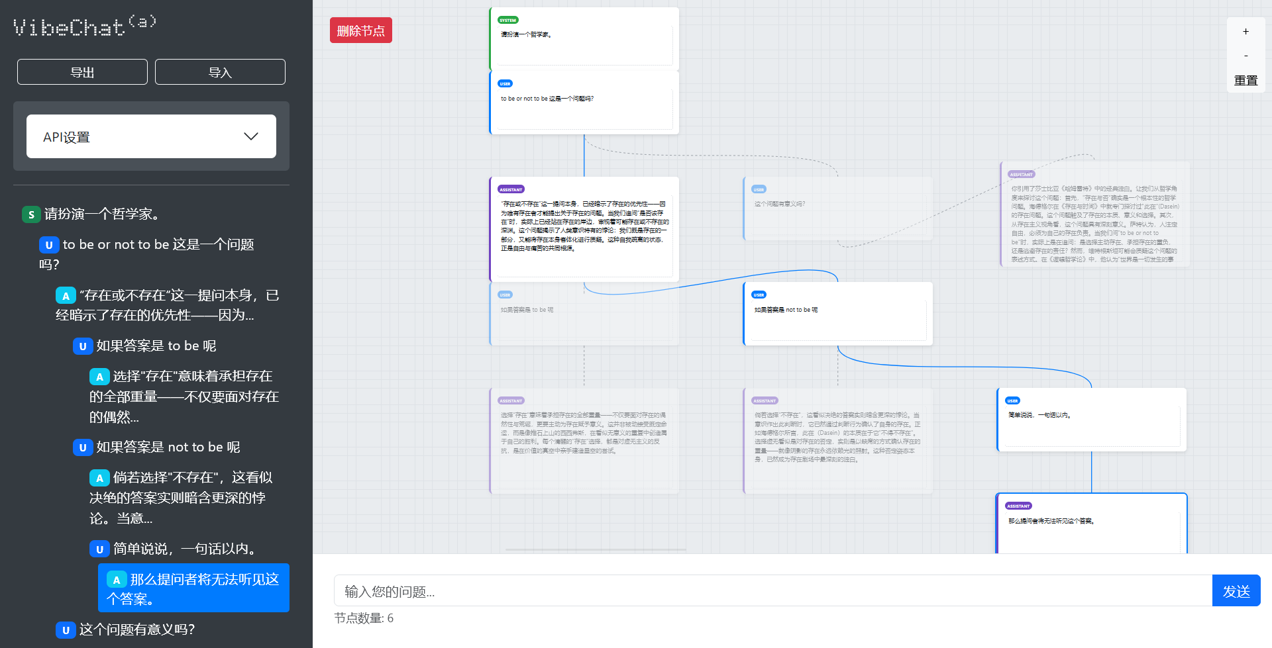The height and width of the screenshot is (648, 1272).
Task: Click the USER badge on 简单说说 node
Action: pyautogui.click(x=1012, y=400)
